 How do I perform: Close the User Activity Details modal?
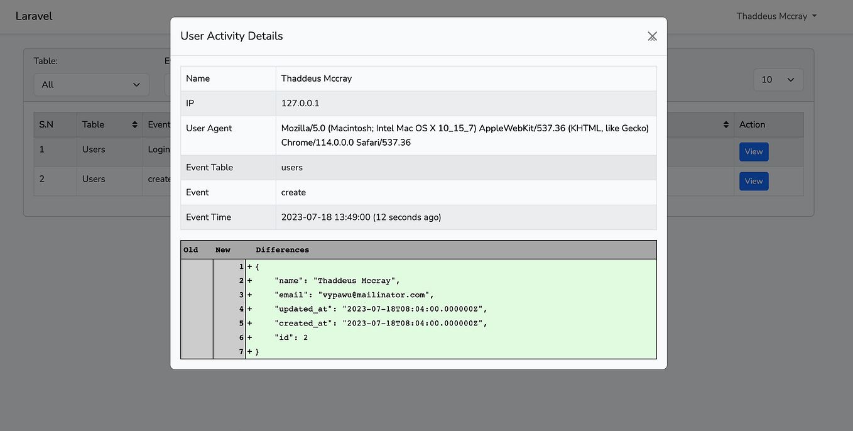point(653,36)
